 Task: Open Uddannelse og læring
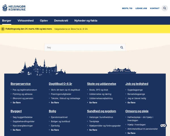pyautogui.click(x=100, y=94)
